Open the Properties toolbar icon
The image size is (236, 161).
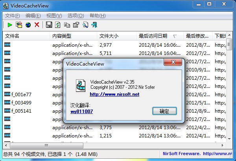76,25
